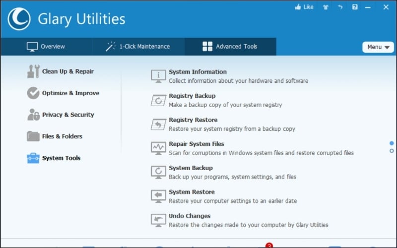
Task: Click the Registry Backup icon
Action: tap(158, 100)
